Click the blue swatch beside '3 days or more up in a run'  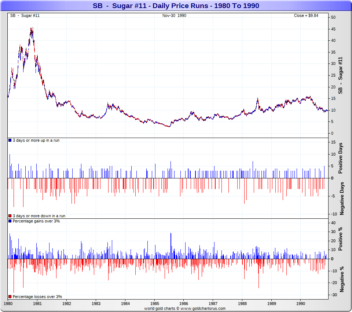point(10,141)
